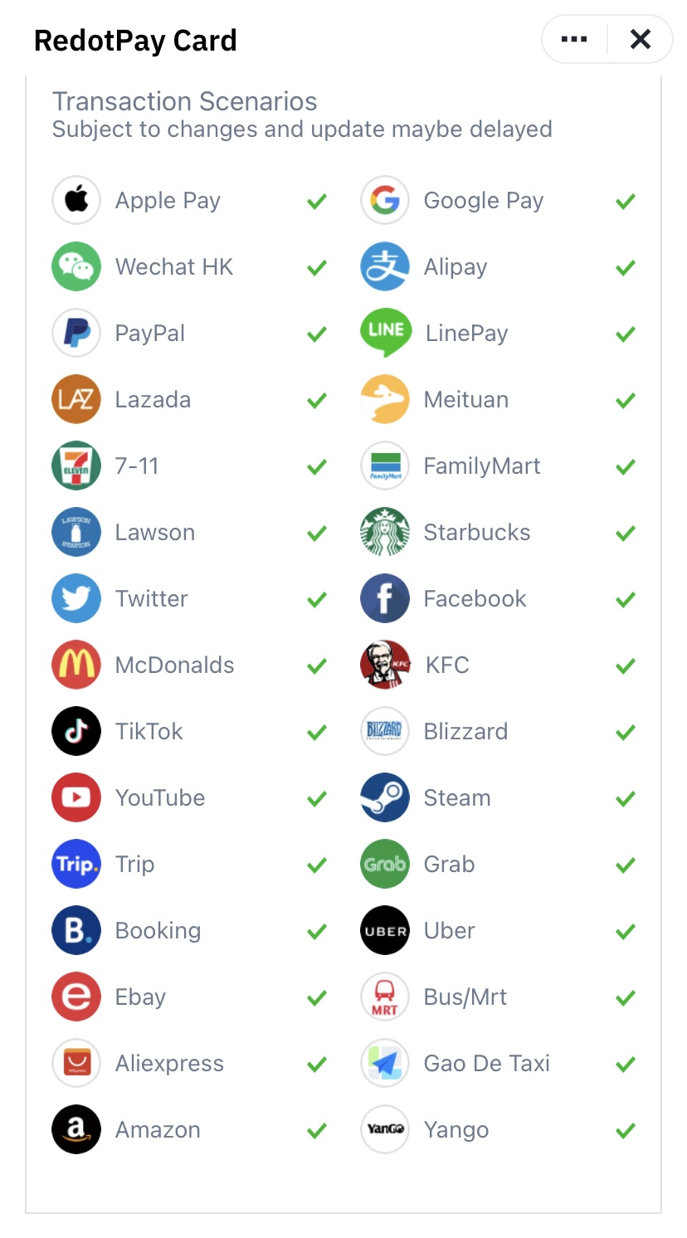Open the three-dot more options menu
Image resolution: width=687 pixels, height=1238 pixels.
point(574,39)
